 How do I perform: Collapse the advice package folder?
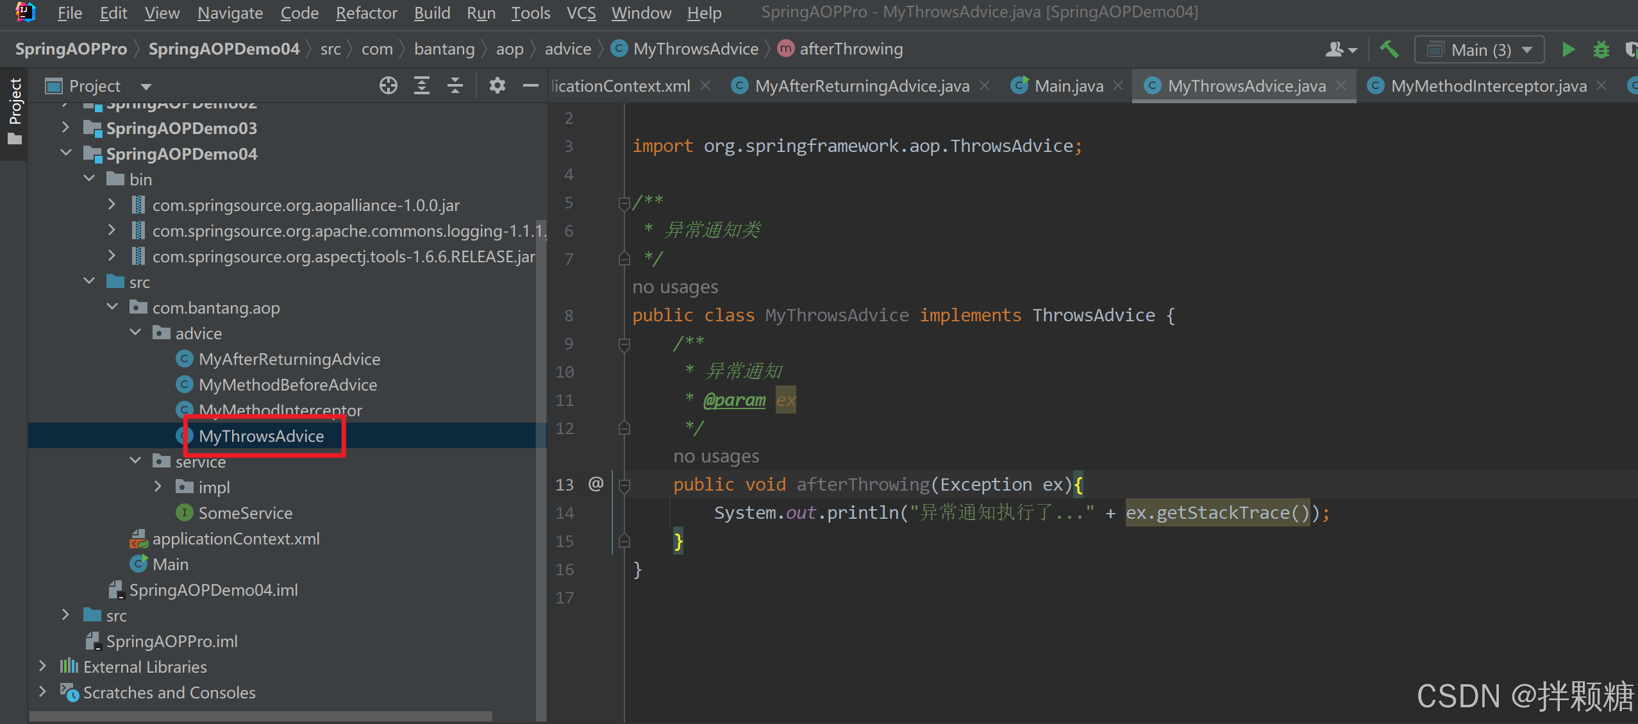point(135,333)
